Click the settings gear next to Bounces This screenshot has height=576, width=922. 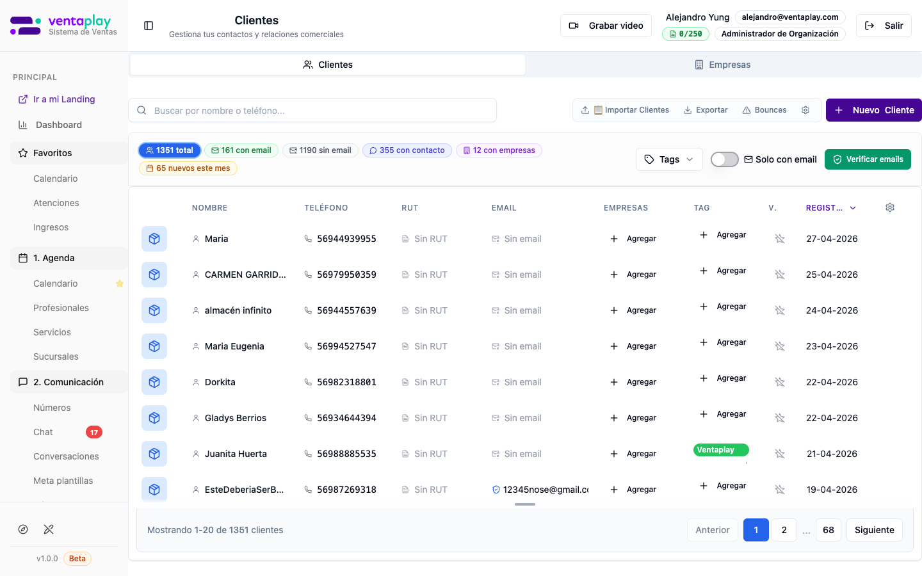pos(805,110)
